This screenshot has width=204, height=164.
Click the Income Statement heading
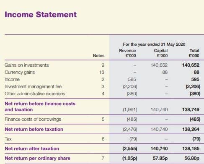[41, 15]
